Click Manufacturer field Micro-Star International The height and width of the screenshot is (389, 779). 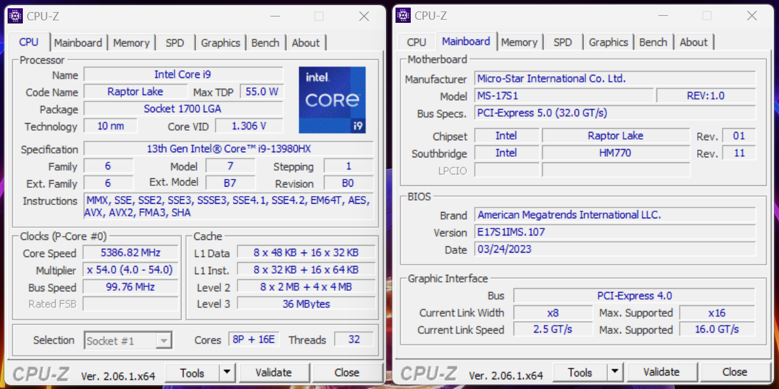pos(615,79)
